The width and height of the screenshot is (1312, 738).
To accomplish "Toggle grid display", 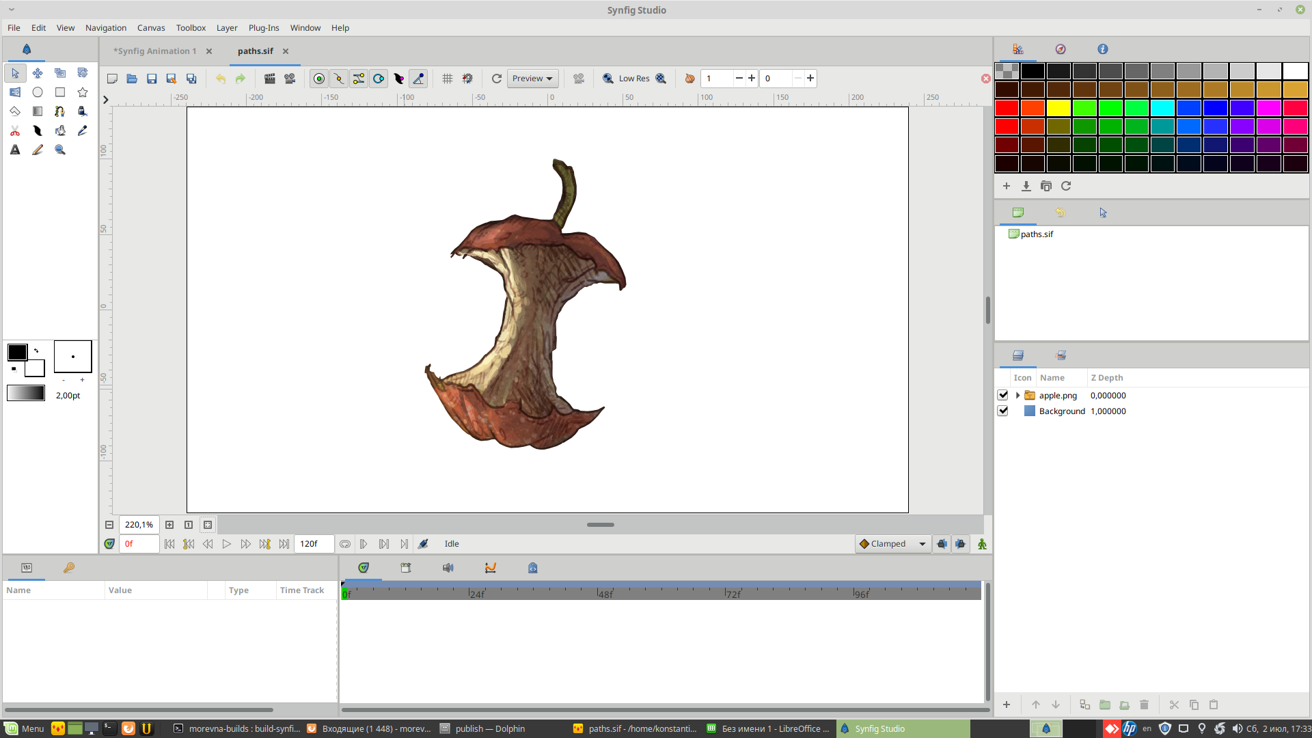I will pyautogui.click(x=448, y=79).
